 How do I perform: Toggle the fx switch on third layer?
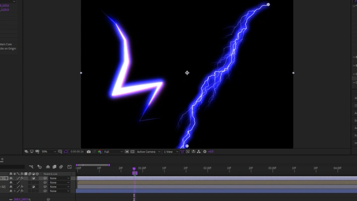[x=22, y=187]
